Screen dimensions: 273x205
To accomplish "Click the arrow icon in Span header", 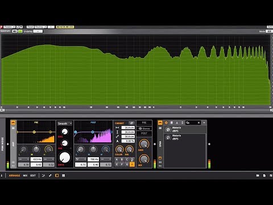I will 204,123.
